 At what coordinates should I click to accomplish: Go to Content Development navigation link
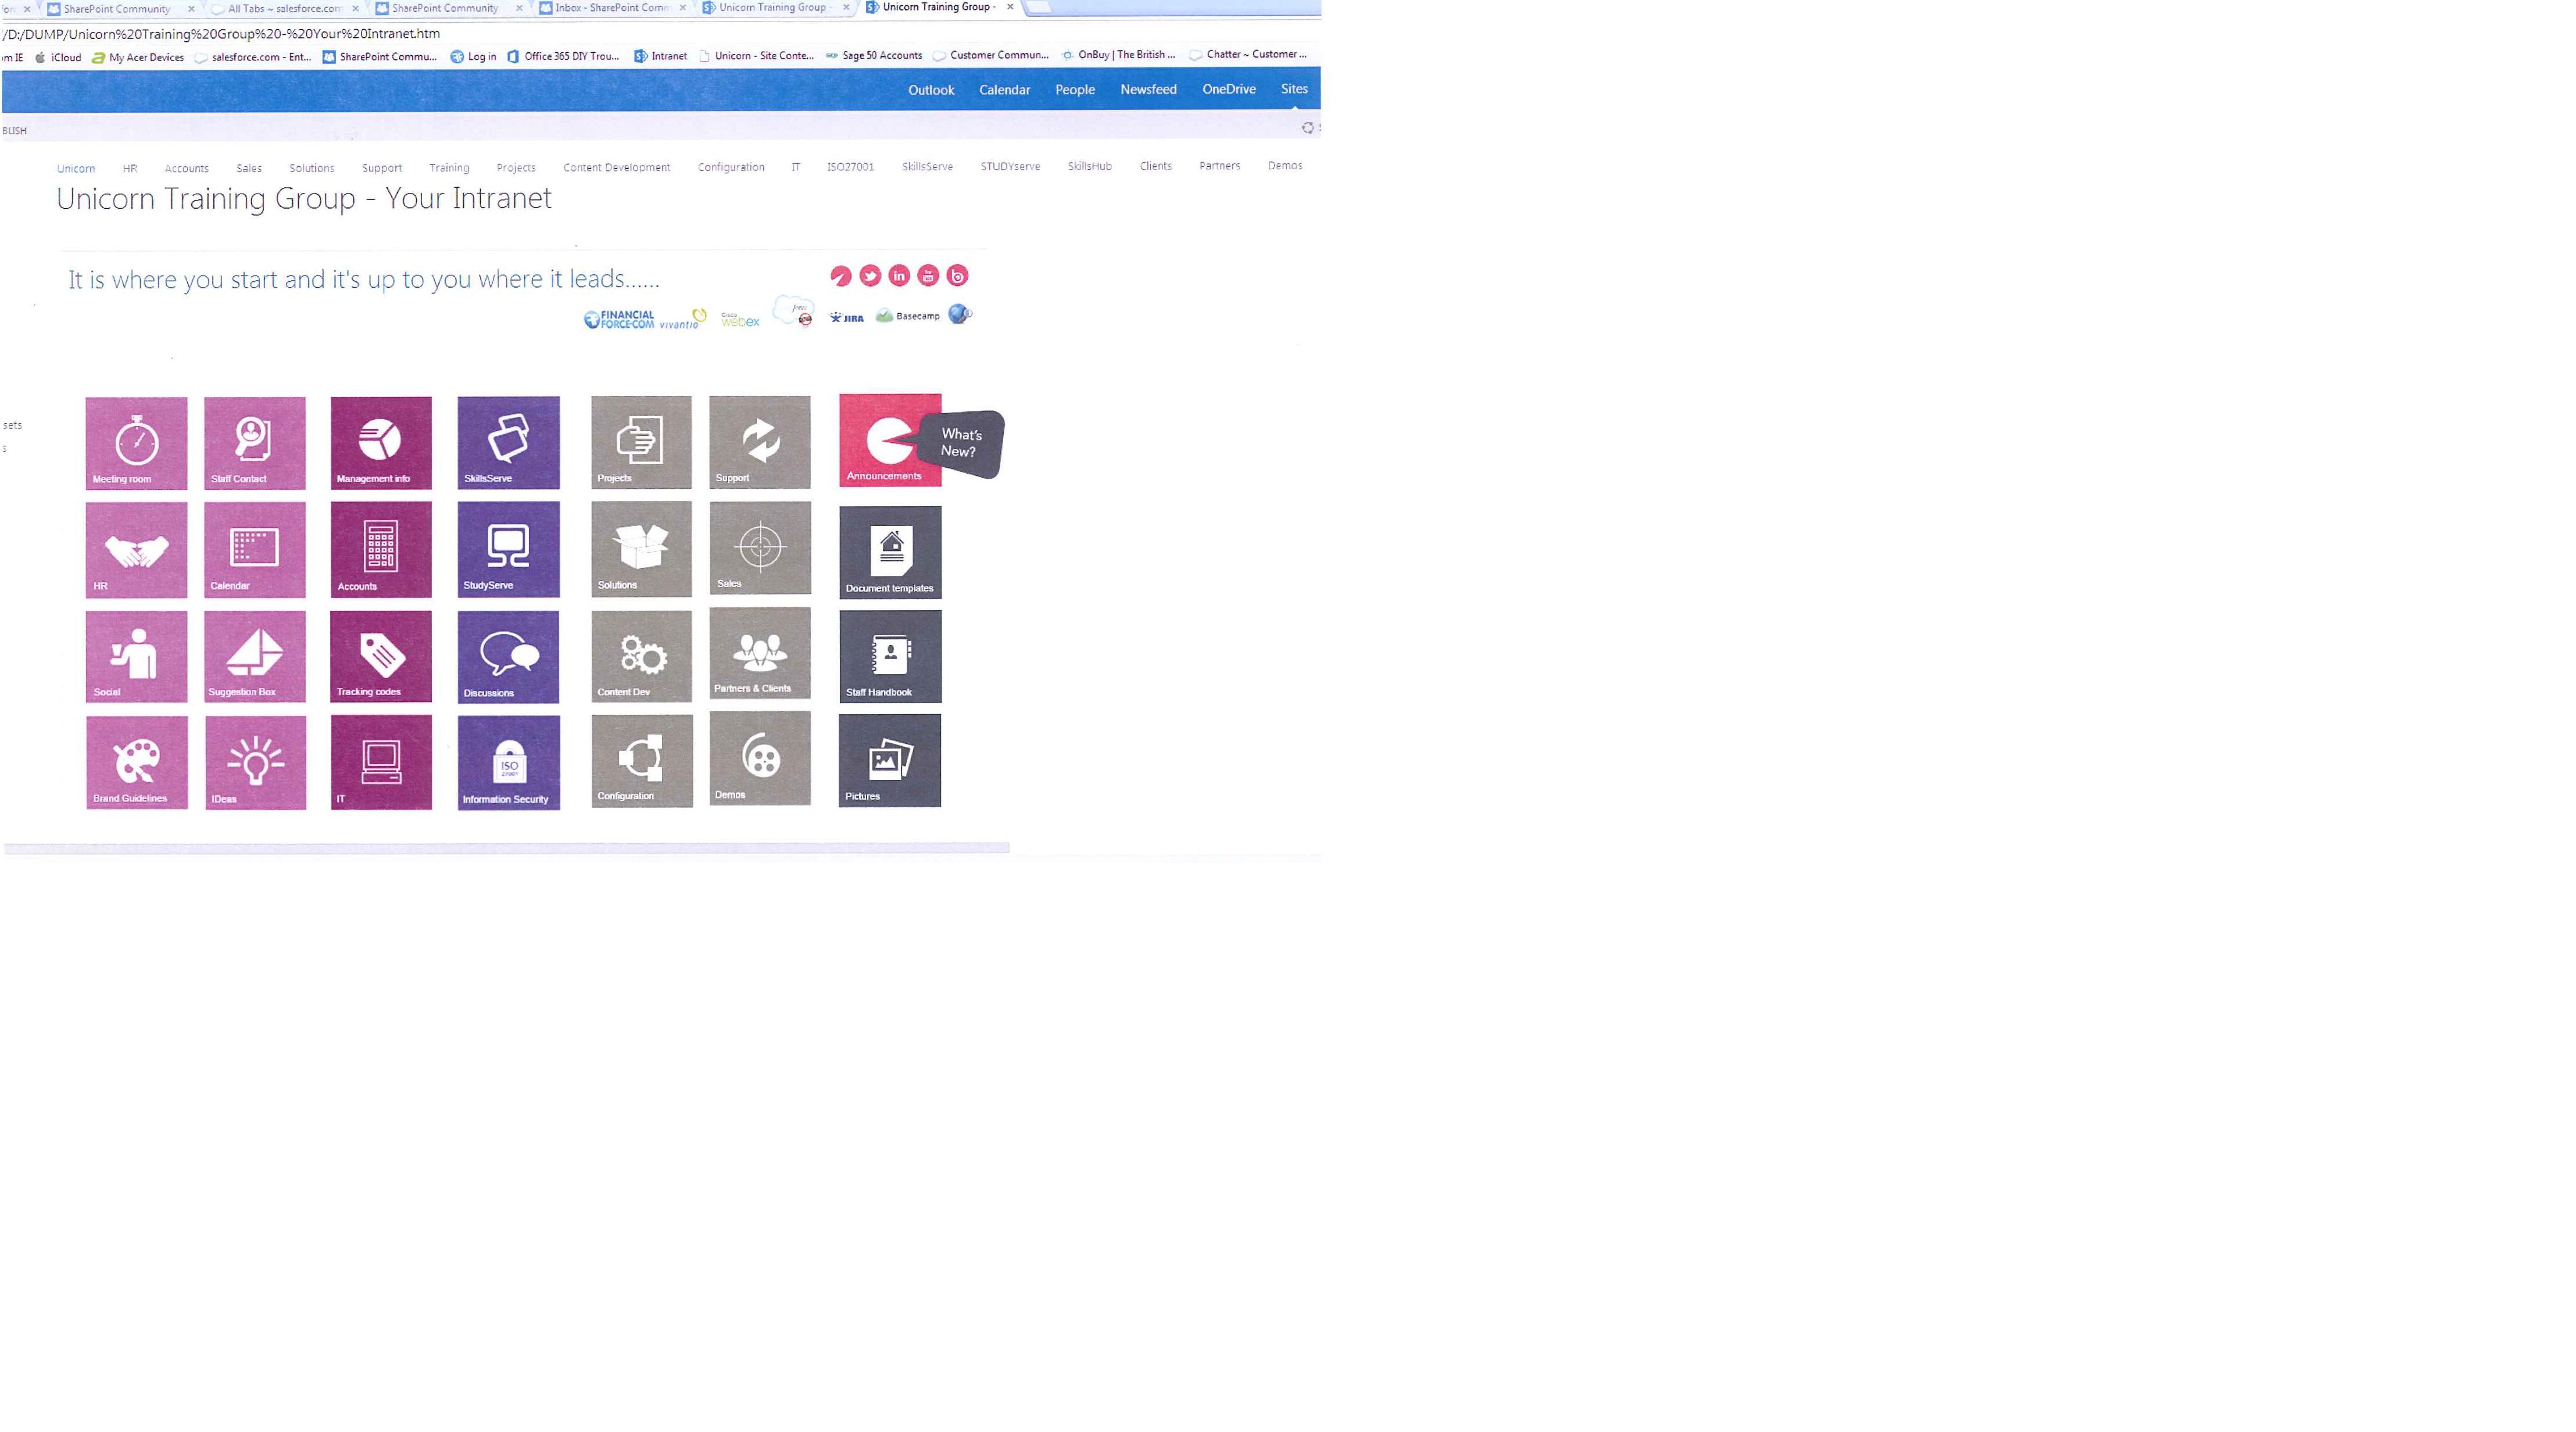(616, 167)
